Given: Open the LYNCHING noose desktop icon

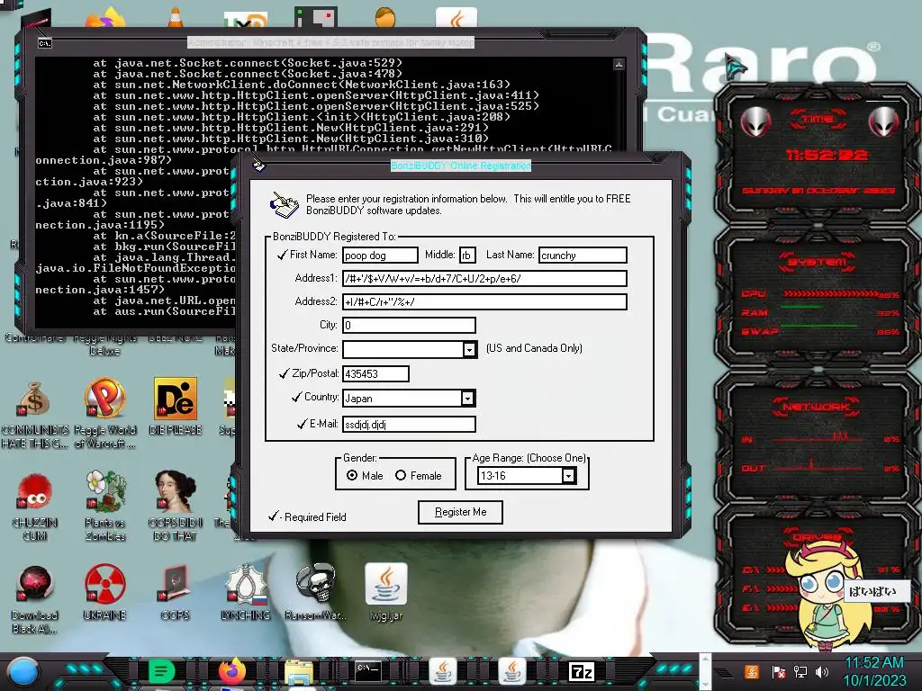Looking at the screenshot, I should click(245, 584).
